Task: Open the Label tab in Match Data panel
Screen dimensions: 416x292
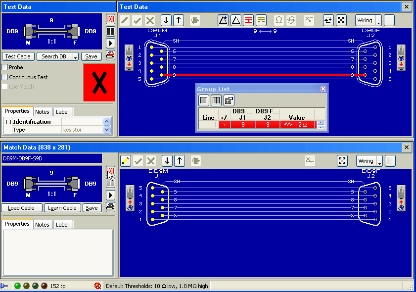Action: click(x=63, y=224)
